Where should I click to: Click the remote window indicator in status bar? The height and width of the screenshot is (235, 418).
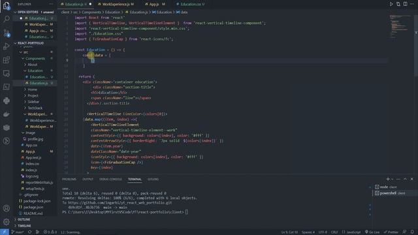point(5,232)
